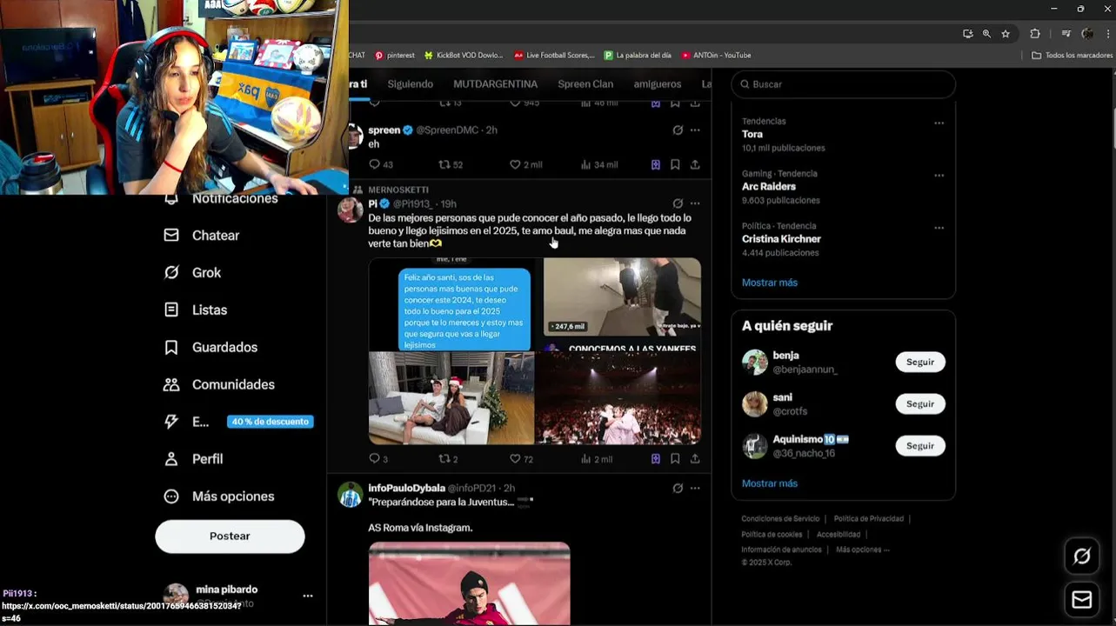Open Perfil page
Image resolution: width=1116 pixels, height=626 pixels.
tap(193, 459)
